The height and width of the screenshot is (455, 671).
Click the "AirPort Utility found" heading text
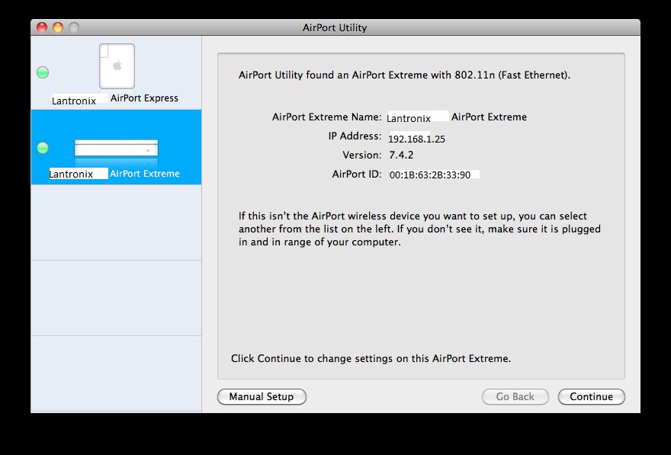click(404, 75)
